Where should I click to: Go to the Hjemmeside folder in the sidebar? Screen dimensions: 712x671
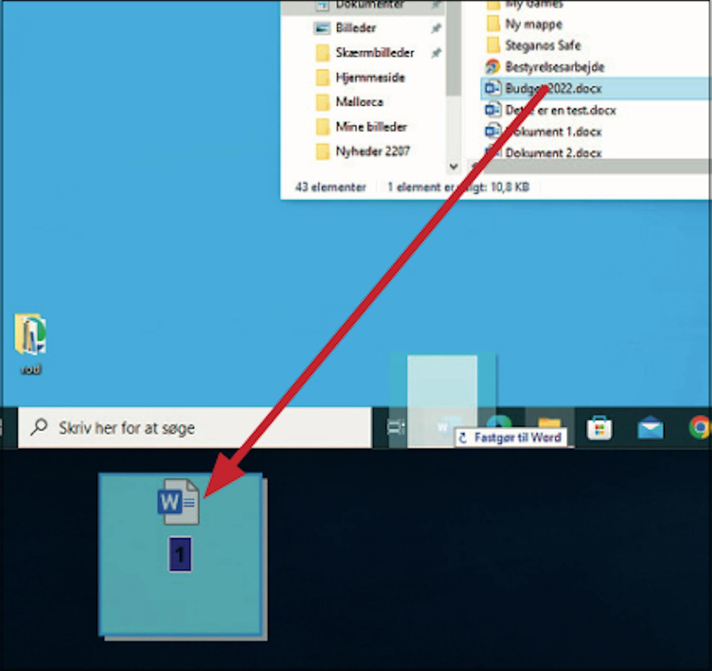[x=360, y=77]
